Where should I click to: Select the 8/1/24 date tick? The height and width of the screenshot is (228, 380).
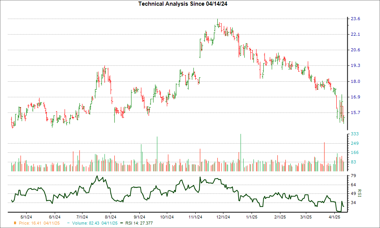pos(111,217)
